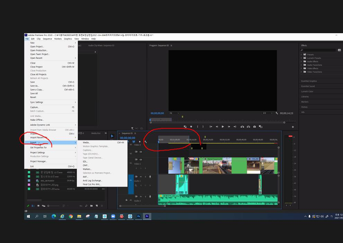Select Project Manager... in File menu
This screenshot has width=343, height=243.
point(51,161)
